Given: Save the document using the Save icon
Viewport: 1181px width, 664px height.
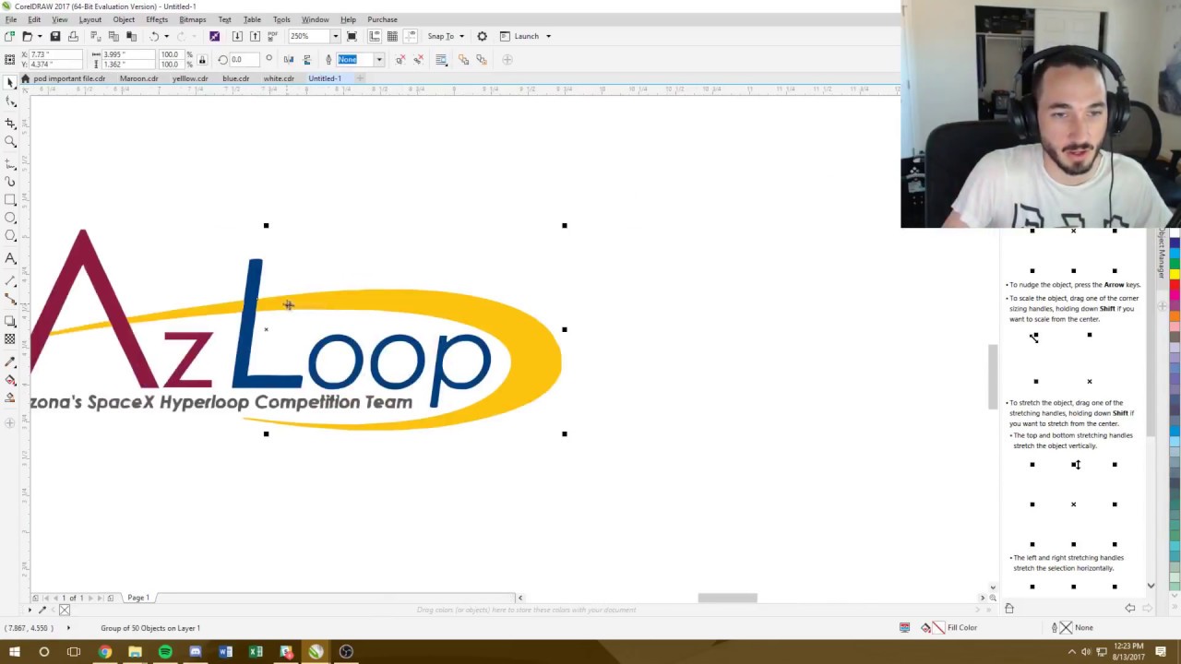Looking at the screenshot, I should 54,36.
